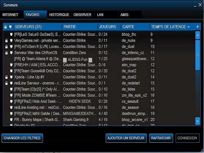Image resolution: width=204 pixels, height=153 pixels.
Task: Open the HISTORIQUE tab
Action: 59,15
